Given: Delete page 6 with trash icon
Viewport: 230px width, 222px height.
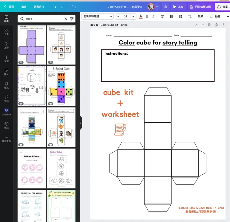Looking at the screenshot, I should (216, 25).
